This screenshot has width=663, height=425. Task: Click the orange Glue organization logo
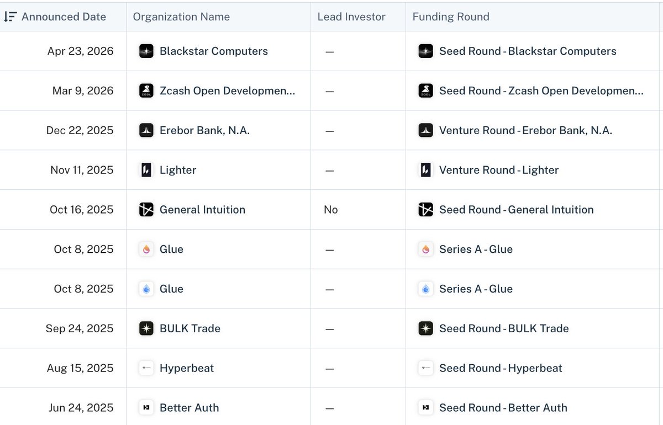point(146,249)
